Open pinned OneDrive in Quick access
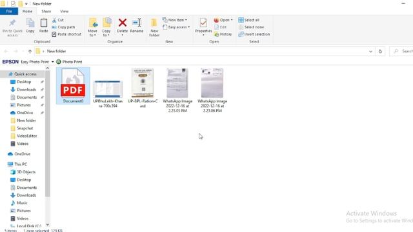Image resolution: width=413 pixels, height=232 pixels. click(25, 113)
